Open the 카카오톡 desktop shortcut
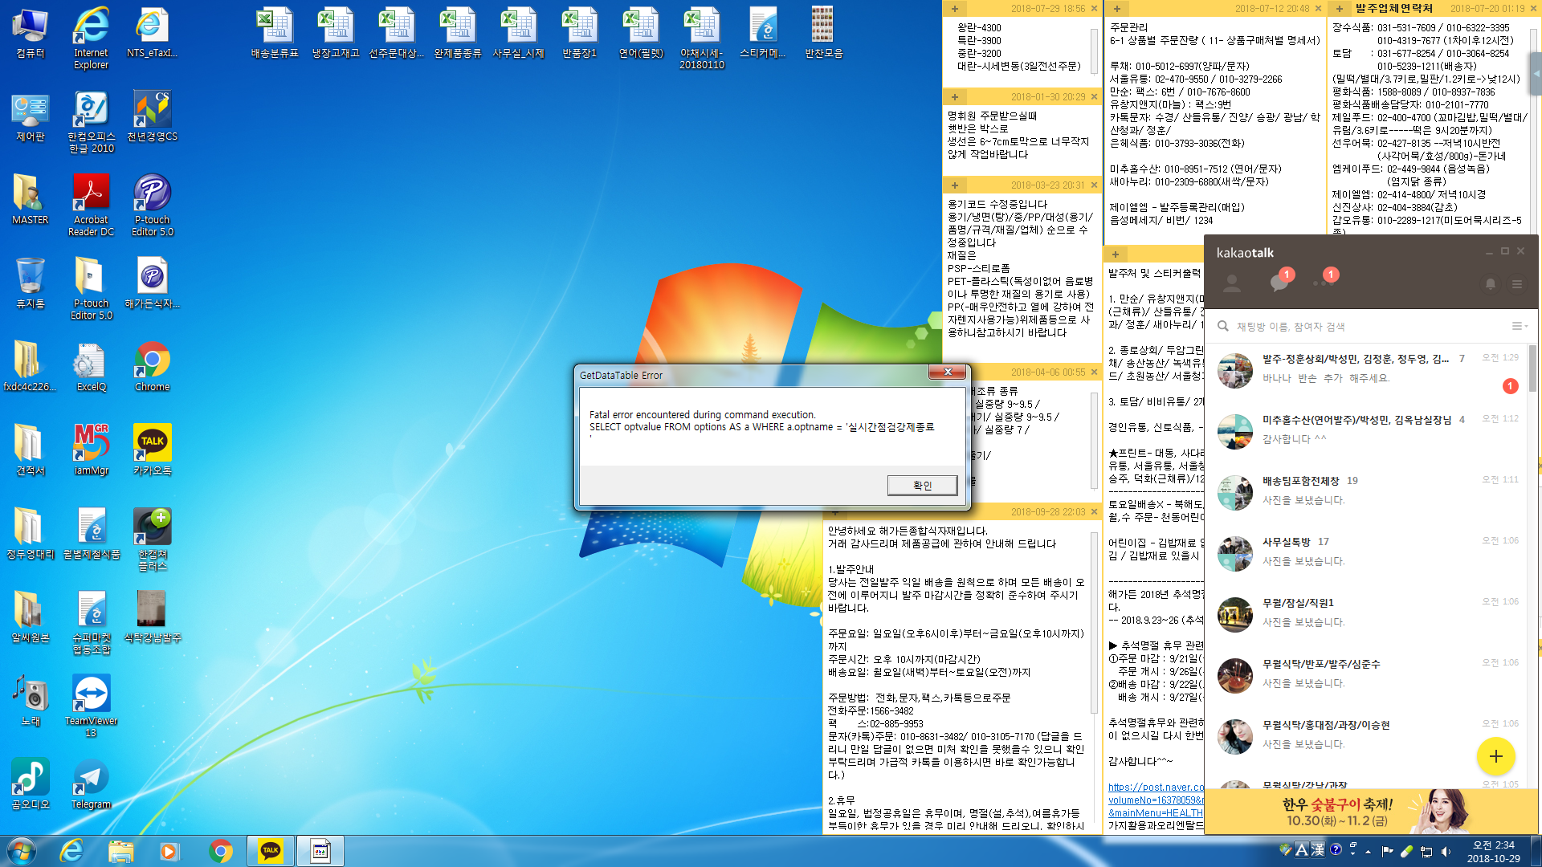This screenshot has width=1542, height=867. [x=152, y=450]
